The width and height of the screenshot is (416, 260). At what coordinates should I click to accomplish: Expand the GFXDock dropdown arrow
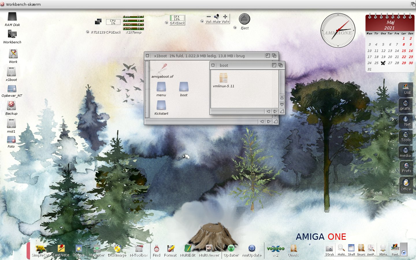(166, 23)
